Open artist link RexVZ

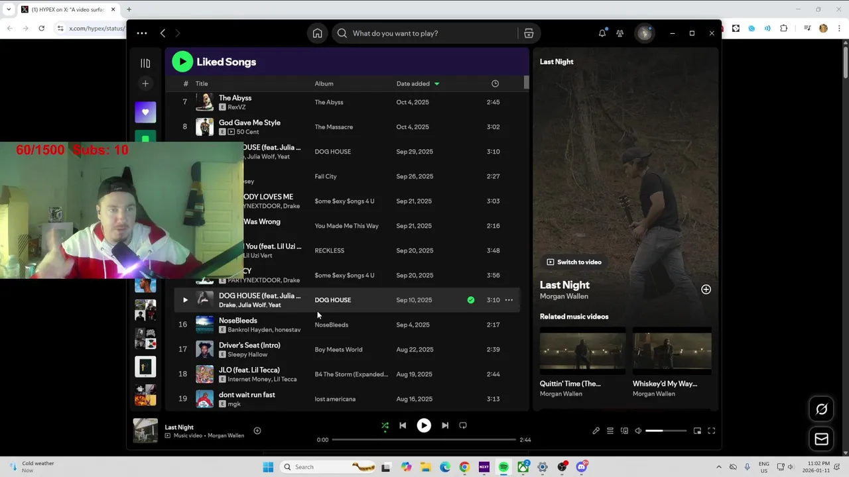[237, 107]
